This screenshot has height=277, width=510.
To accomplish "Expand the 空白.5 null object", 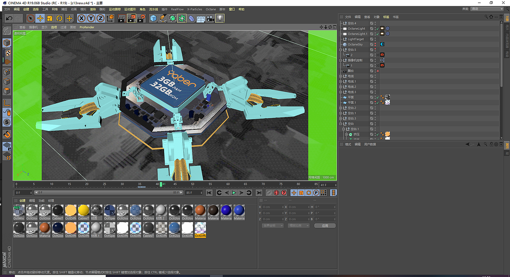I will [x=341, y=50].
